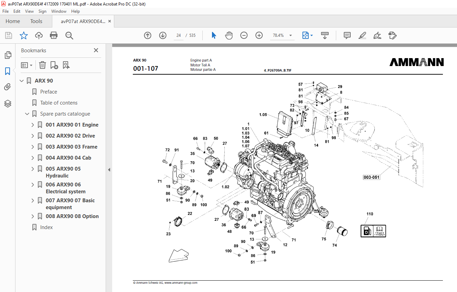
Task: Go to next page arrow
Action: click(163, 35)
